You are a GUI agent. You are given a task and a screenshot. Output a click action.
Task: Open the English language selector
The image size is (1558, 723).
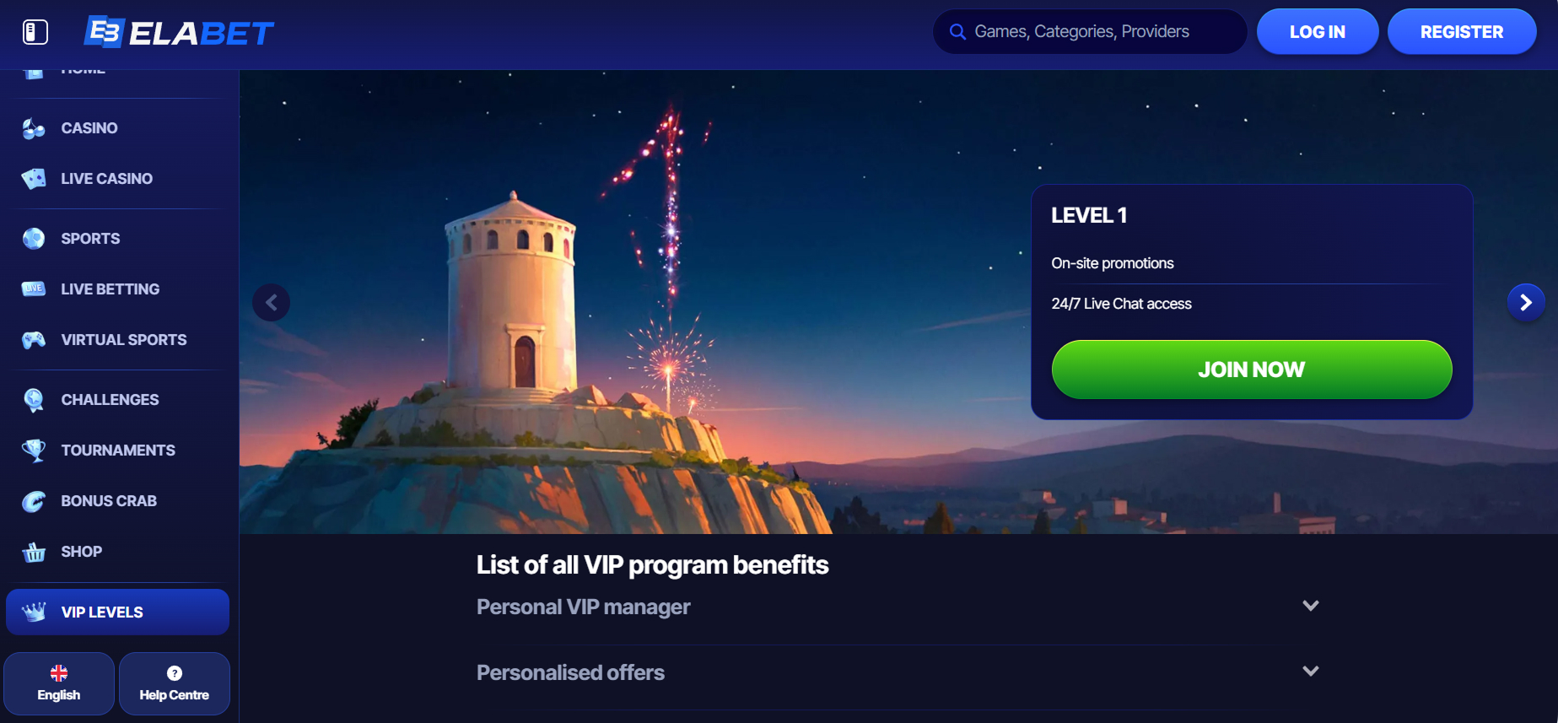coord(59,684)
